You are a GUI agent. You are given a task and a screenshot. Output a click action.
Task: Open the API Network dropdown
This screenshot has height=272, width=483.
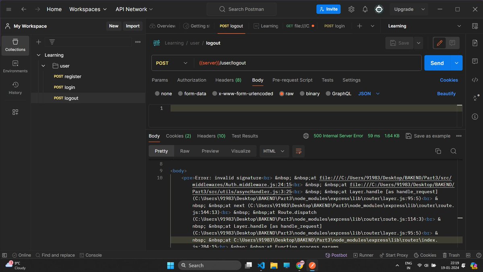pos(134,9)
